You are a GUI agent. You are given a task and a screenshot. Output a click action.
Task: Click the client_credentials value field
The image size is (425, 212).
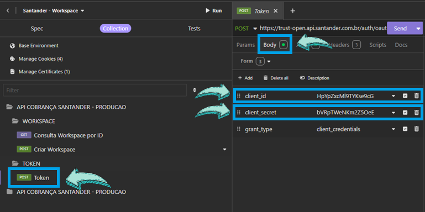pos(338,129)
